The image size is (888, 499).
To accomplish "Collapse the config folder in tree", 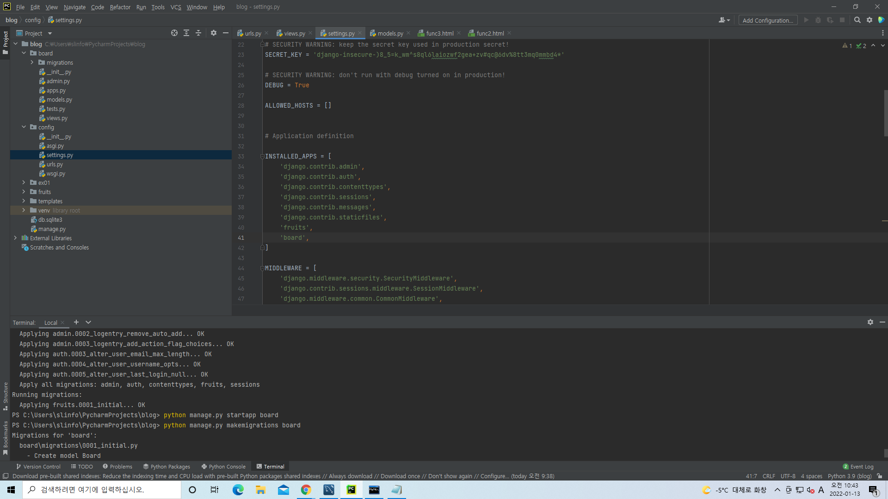I will (x=24, y=127).
